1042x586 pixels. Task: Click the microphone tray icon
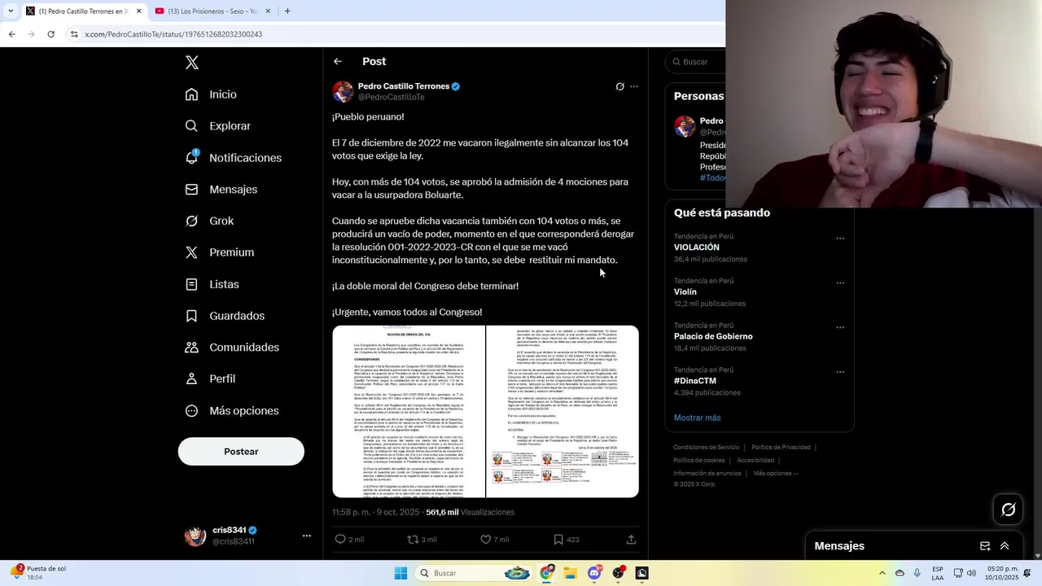pyautogui.click(x=917, y=573)
